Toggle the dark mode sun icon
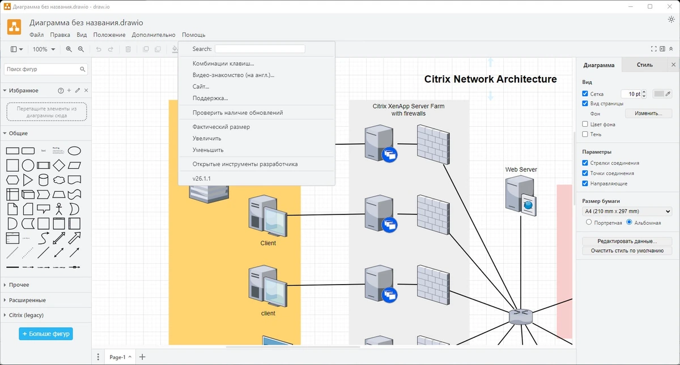Viewport: 680px width, 365px height. [x=671, y=19]
